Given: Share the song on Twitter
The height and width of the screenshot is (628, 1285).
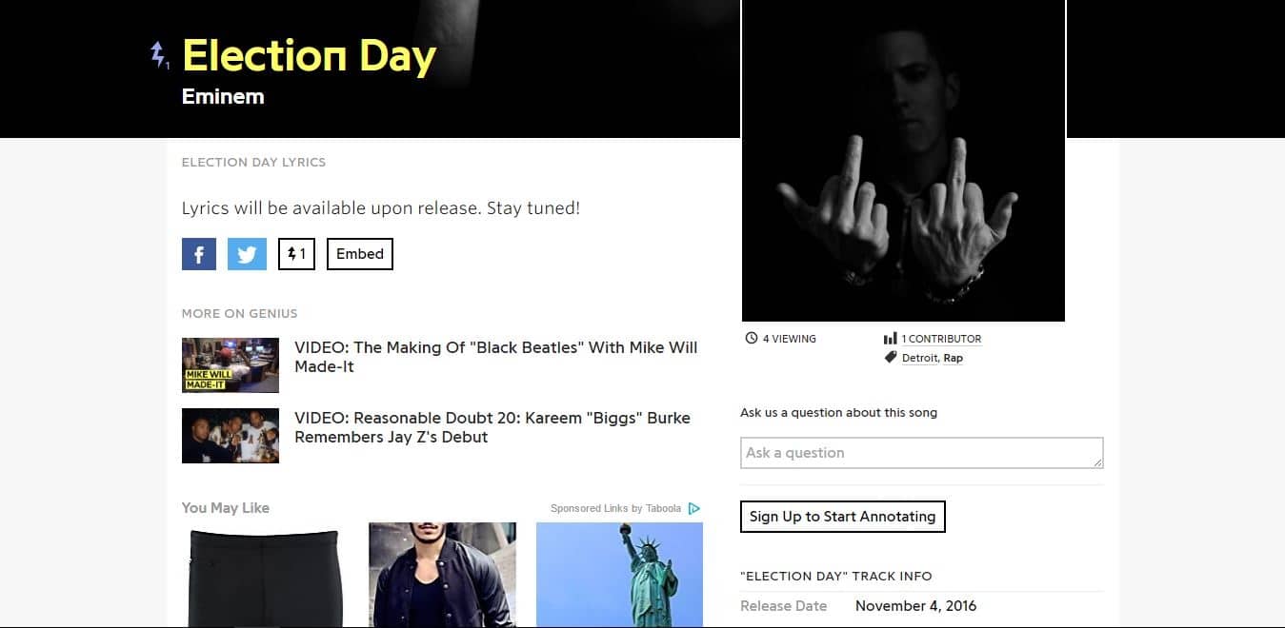Looking at the screenshot, I should point(247,254).
